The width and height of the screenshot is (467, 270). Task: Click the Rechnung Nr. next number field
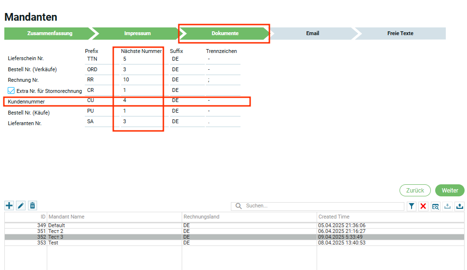pyautogui.click(x=139, y=80)
